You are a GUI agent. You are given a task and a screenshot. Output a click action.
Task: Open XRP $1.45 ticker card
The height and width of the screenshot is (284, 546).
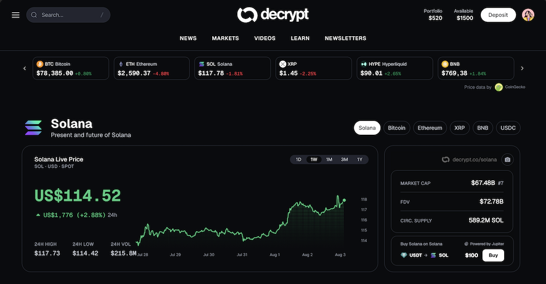tap(314, 68)
